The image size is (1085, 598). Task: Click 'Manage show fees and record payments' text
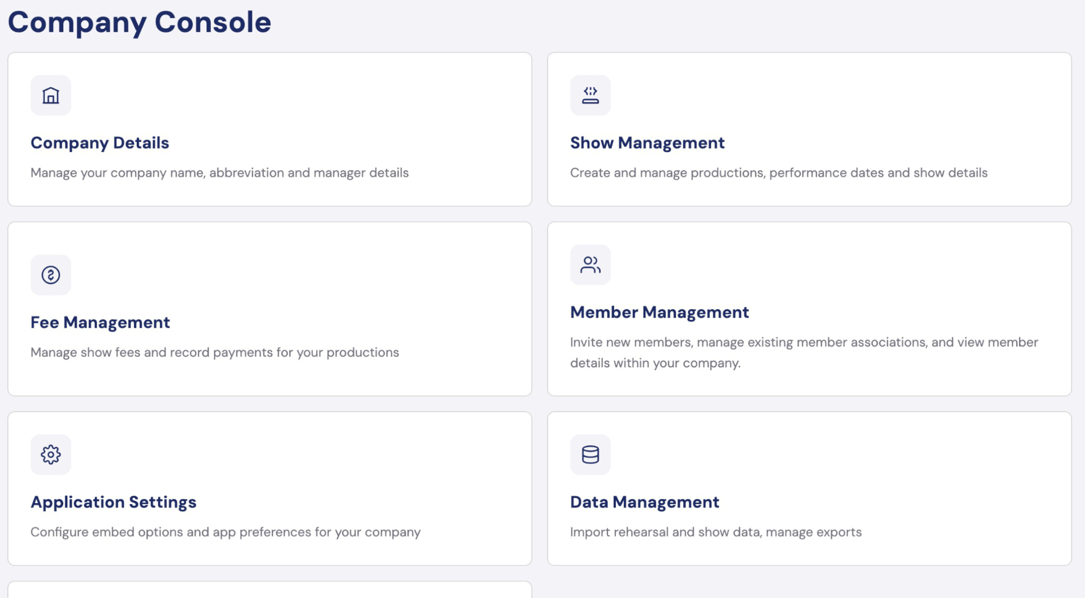click(215, 353)
